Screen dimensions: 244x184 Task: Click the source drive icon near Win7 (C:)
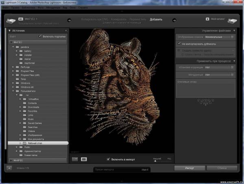[11, 21]
